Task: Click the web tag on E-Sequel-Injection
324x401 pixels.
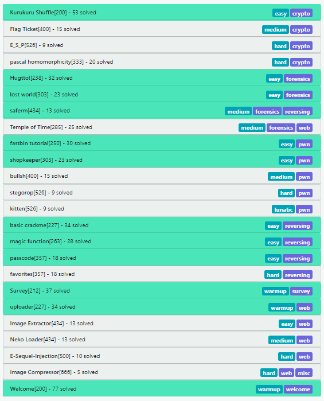Action: (305, 357)
